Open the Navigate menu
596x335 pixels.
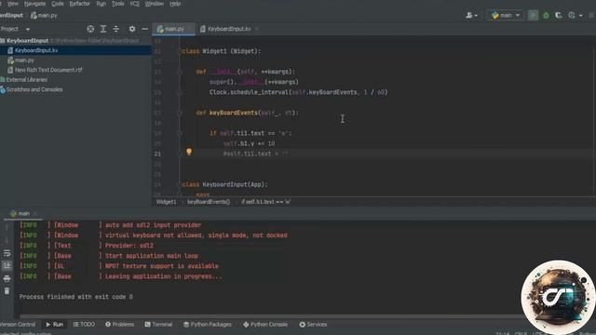34,4
